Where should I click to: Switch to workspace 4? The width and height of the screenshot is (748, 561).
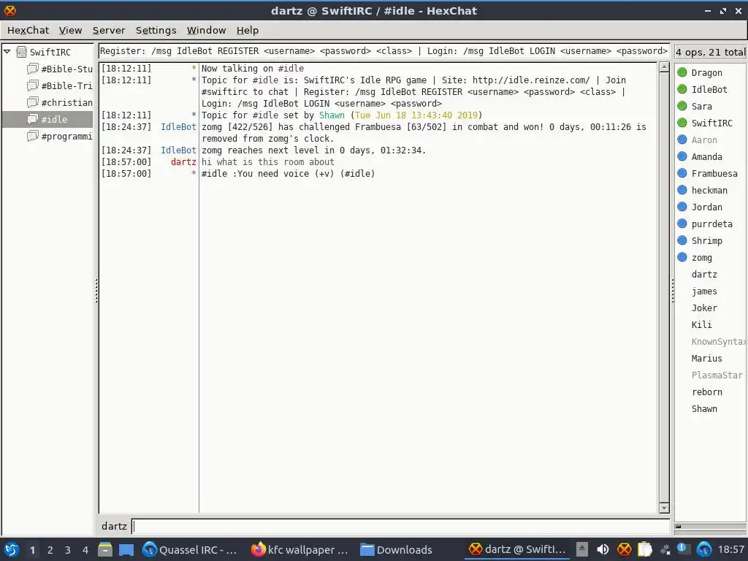(x=85, y=550)
